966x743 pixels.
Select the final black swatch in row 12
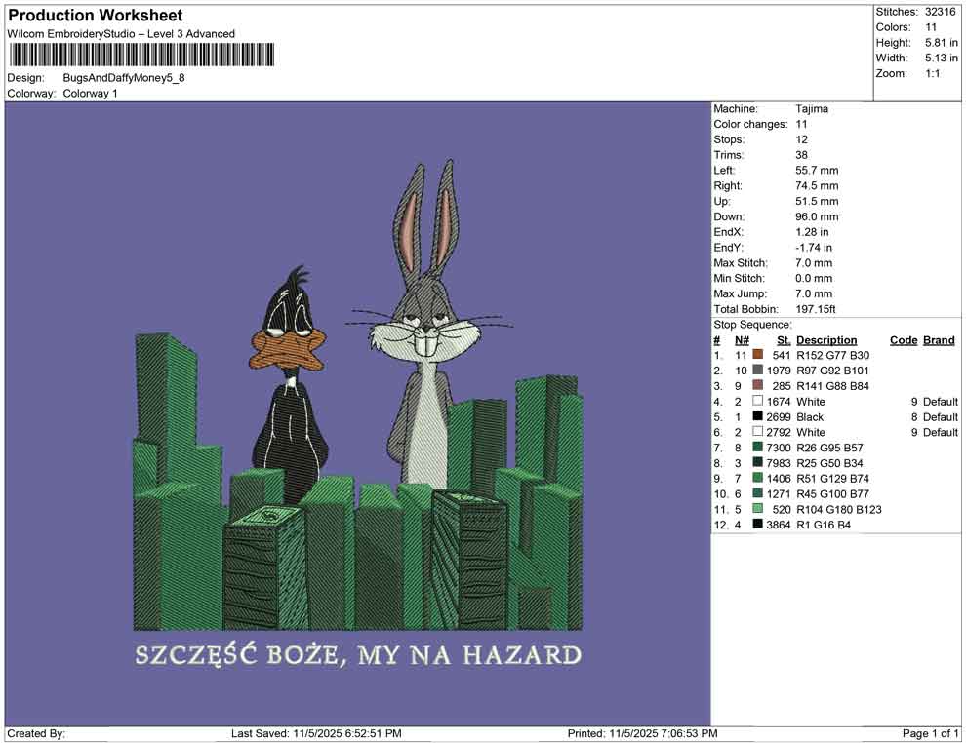[756, 525]
